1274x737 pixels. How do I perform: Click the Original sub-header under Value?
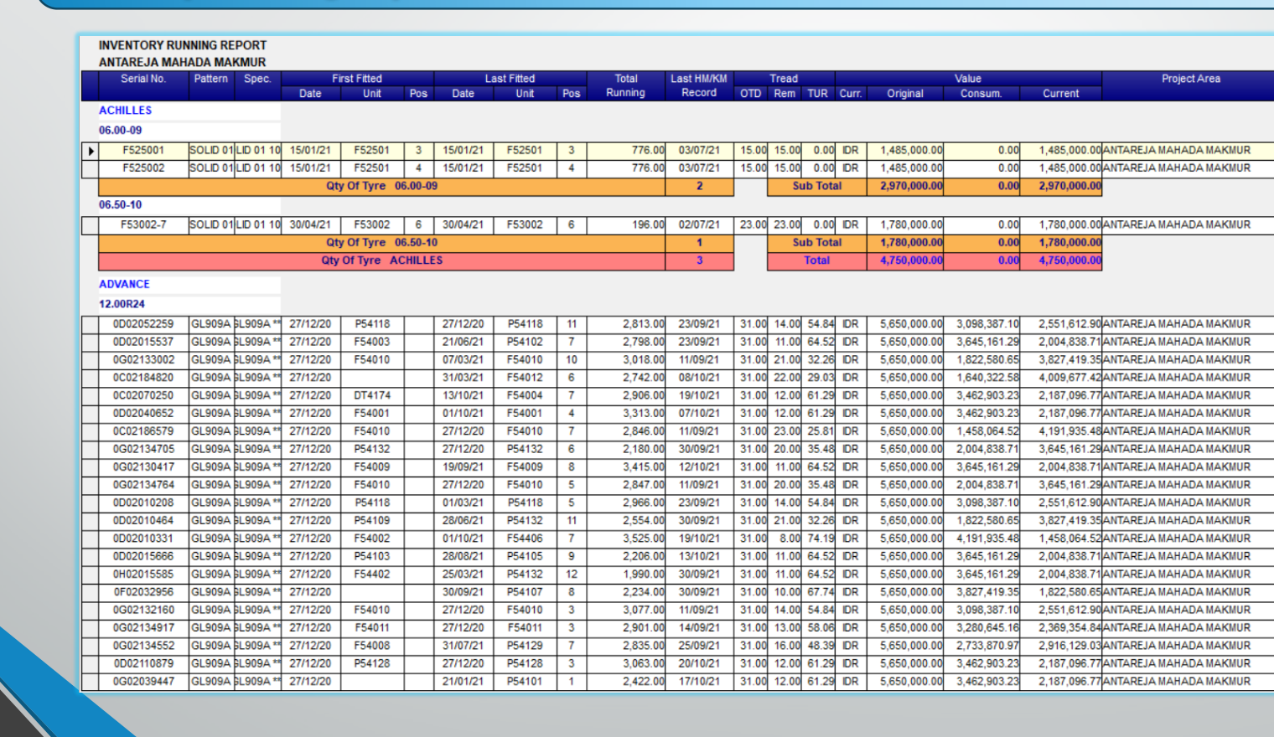pos(905,94)
